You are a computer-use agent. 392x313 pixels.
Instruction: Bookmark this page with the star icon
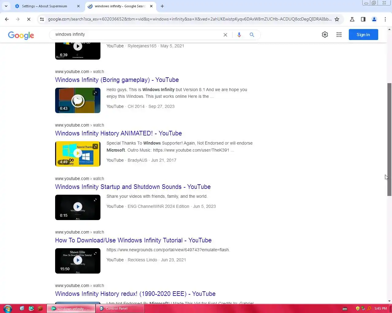point(337,19)
